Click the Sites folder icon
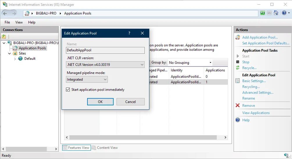 pos(15,53)
